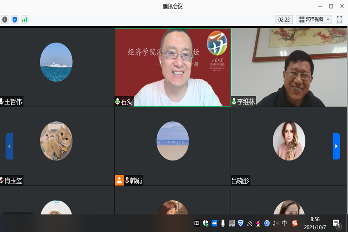Open the meeting info icon
Viewport: 348px width, 232px height.
[5, 19]
